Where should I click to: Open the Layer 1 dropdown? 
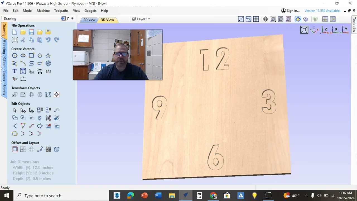[x=141, y=19]
